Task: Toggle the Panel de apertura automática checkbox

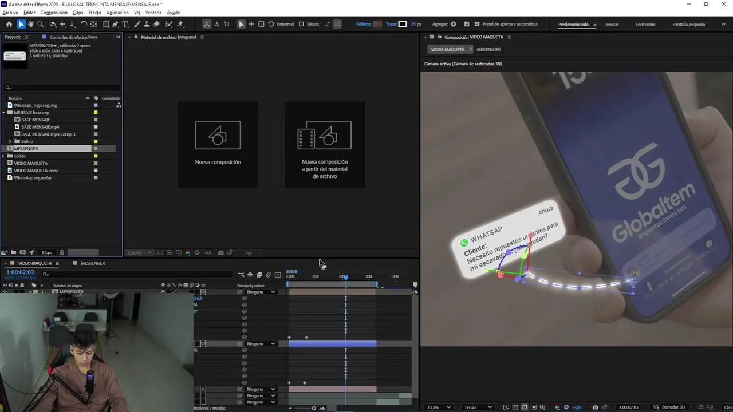Action: [x=476, y=24]
